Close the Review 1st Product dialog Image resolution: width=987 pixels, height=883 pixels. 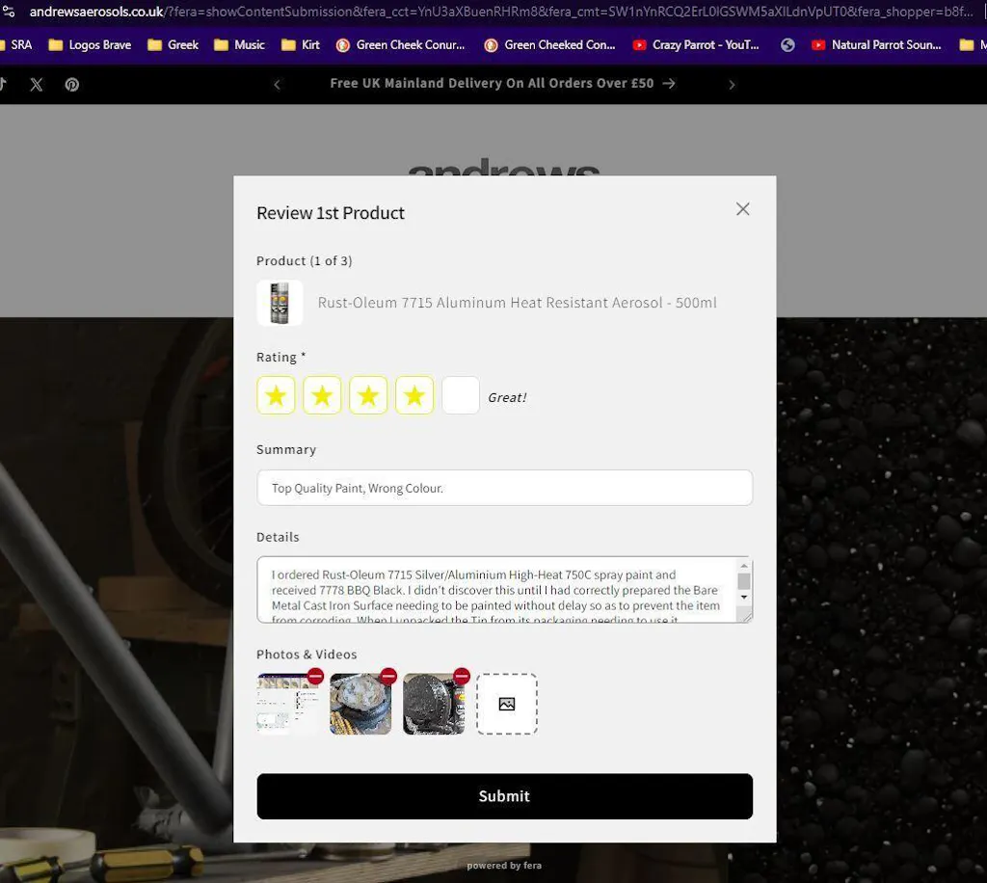coord(742,209)
